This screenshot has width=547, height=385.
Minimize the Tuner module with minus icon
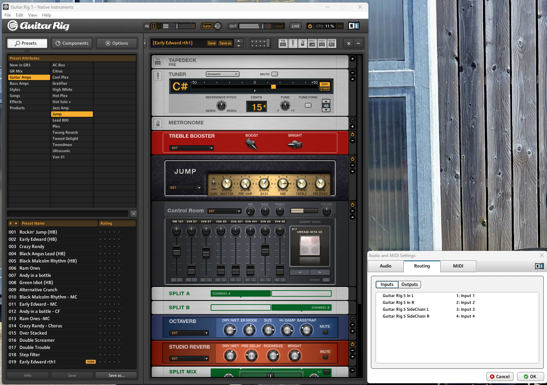(x=353, y=73)
